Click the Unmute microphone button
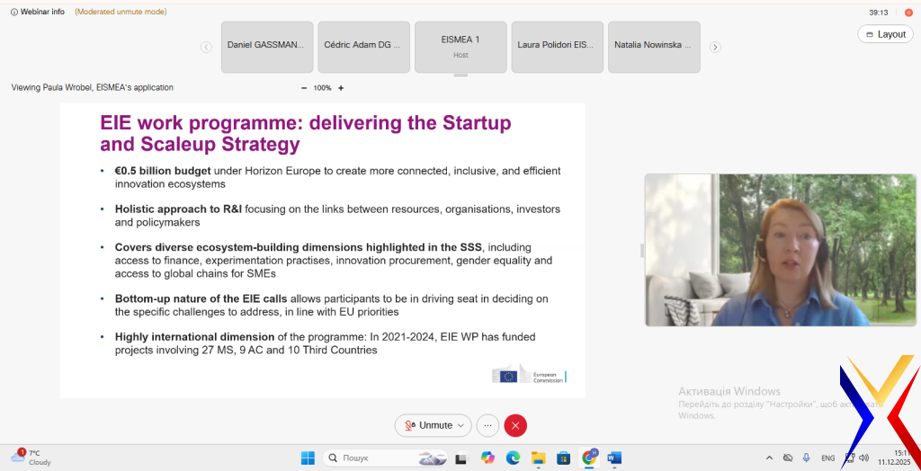921x471 pixels. [428, 425]
